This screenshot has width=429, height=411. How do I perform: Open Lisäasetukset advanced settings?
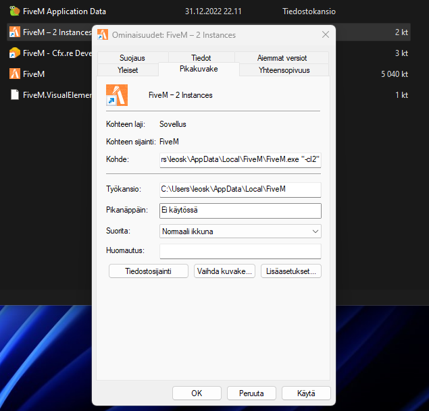[x=291, y=271]
